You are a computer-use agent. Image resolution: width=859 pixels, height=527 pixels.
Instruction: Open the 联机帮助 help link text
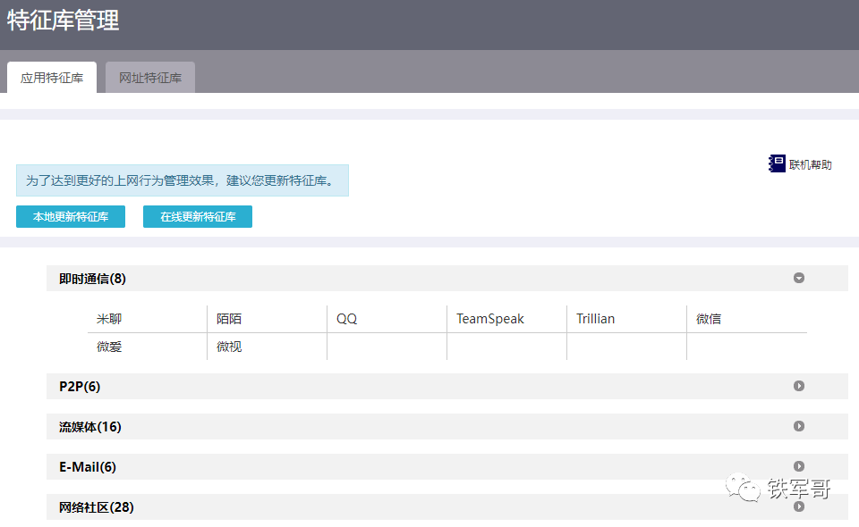coord(810,164)
